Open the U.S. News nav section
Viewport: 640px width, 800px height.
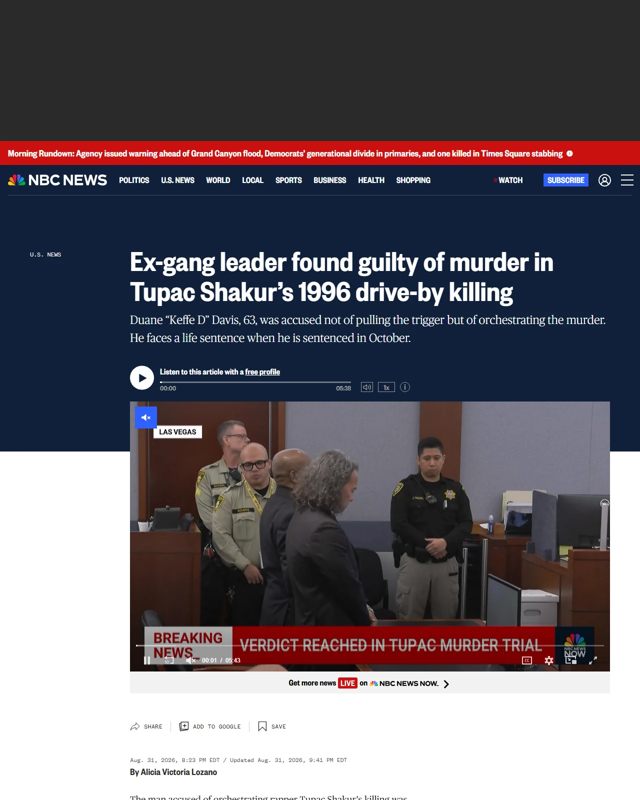(177, 180)
